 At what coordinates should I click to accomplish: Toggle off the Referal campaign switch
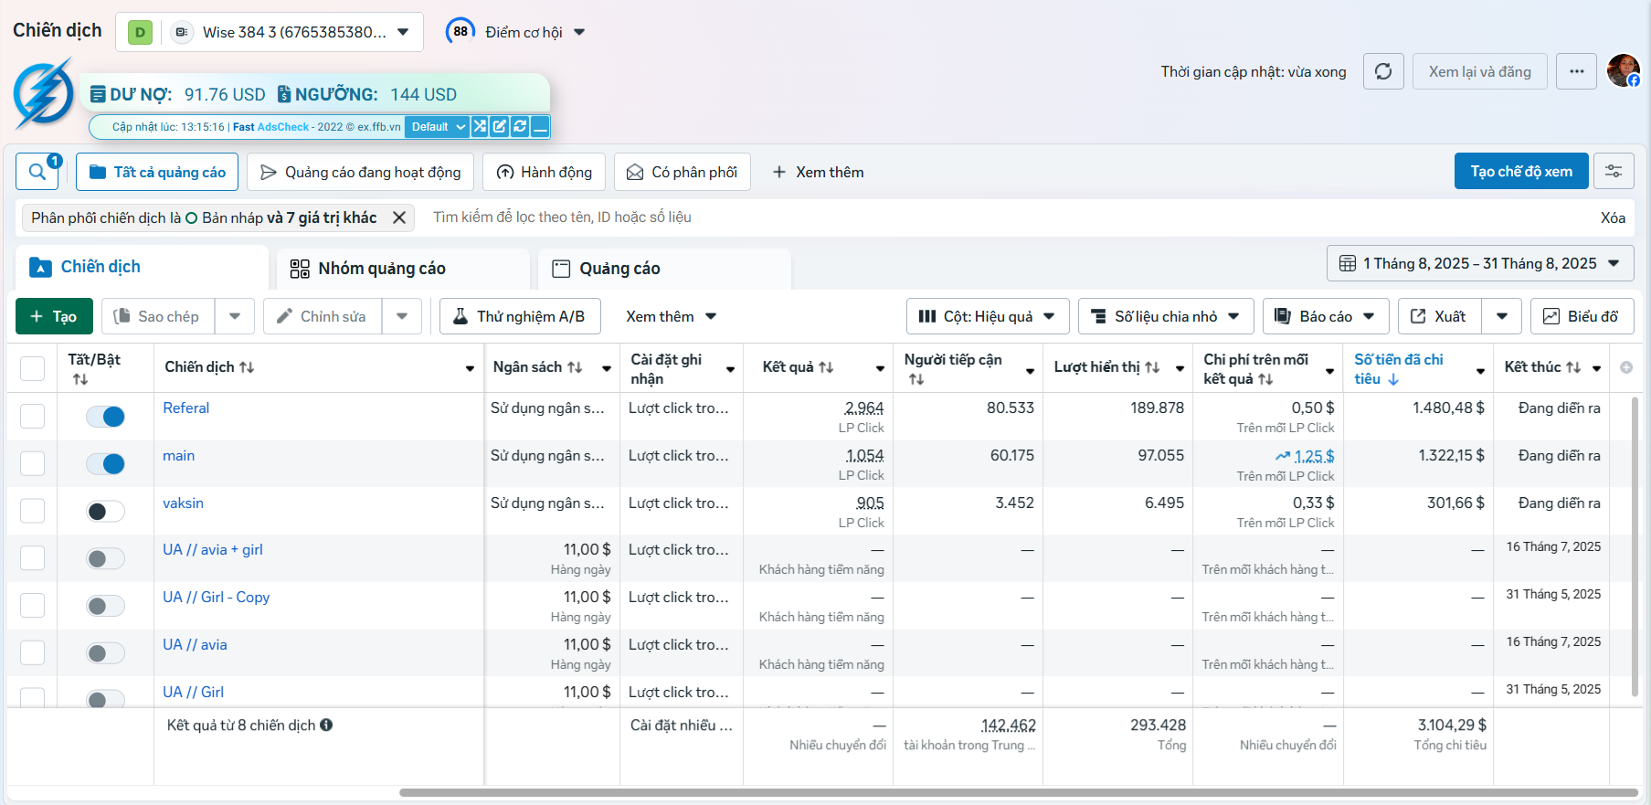click(x=105, y=417)
